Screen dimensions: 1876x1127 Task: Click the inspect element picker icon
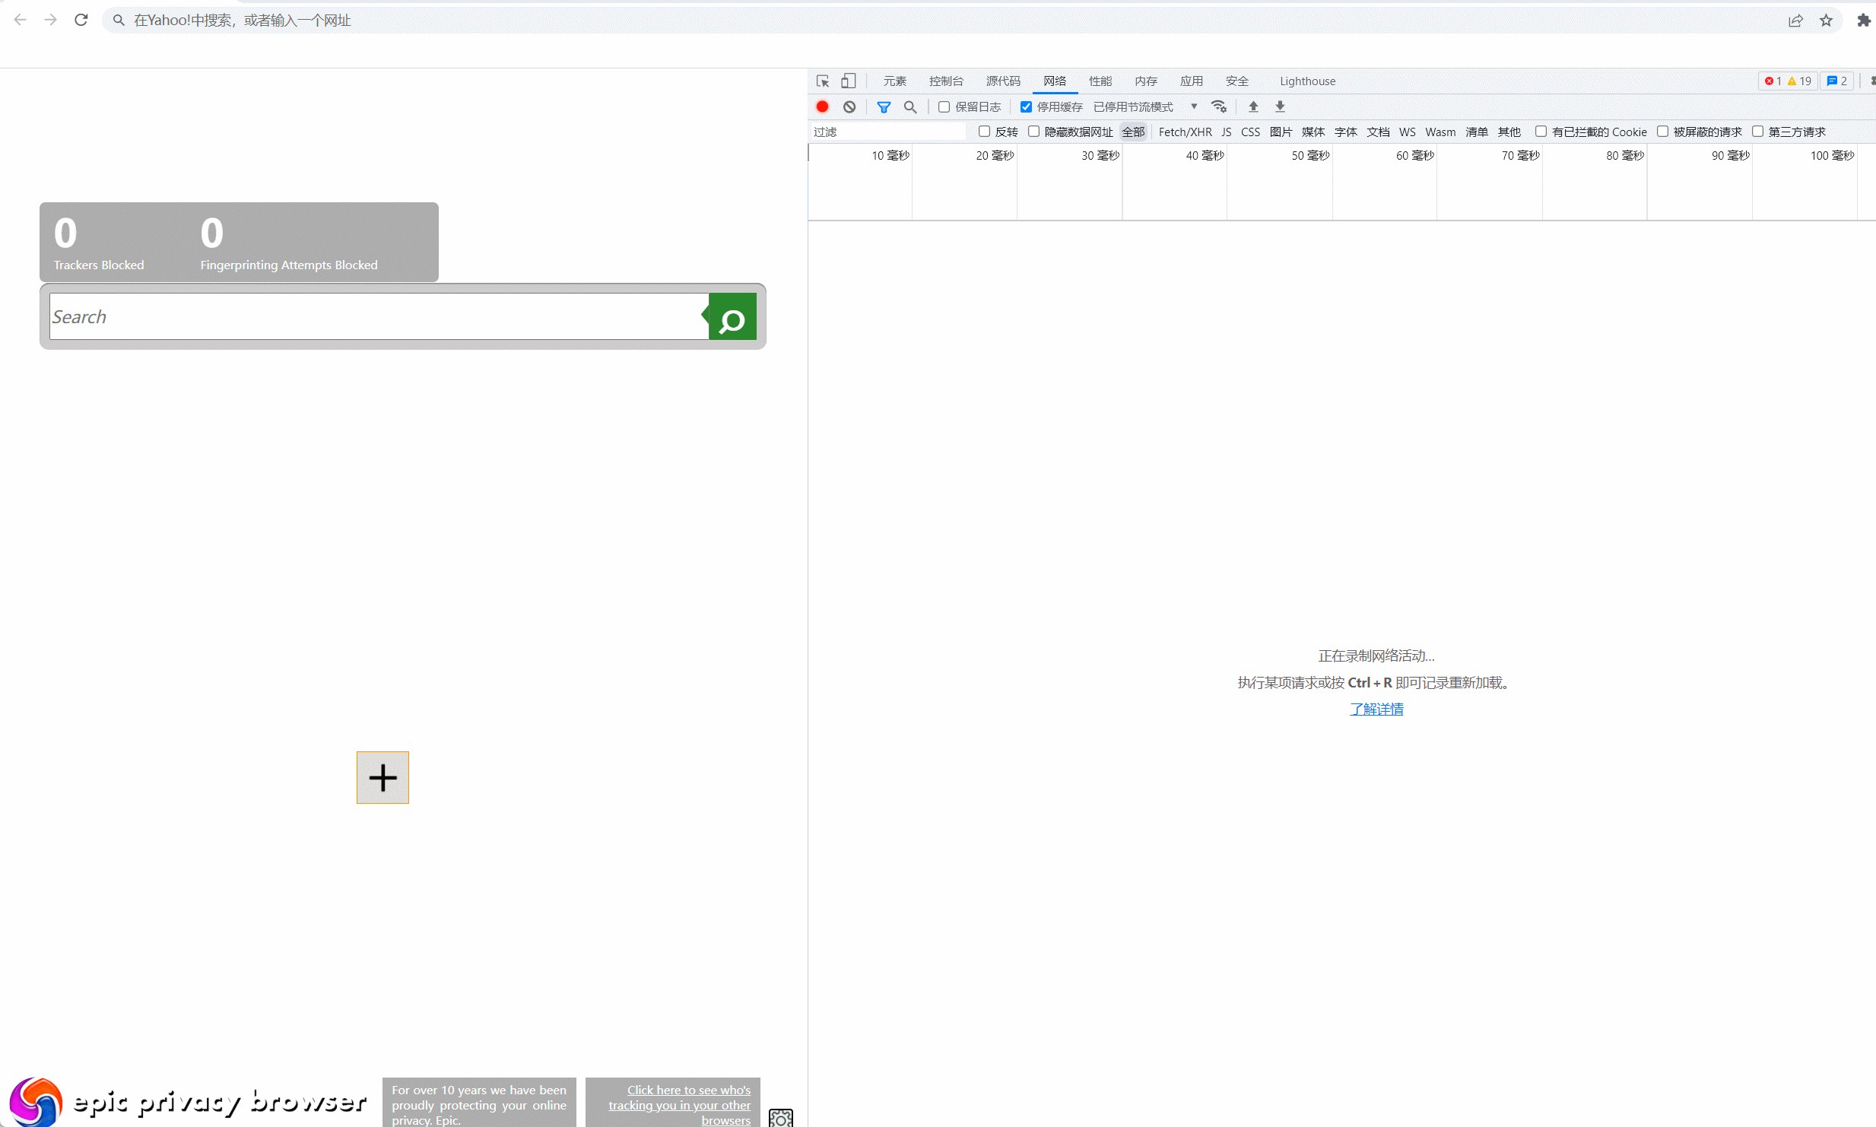point(823,81)
